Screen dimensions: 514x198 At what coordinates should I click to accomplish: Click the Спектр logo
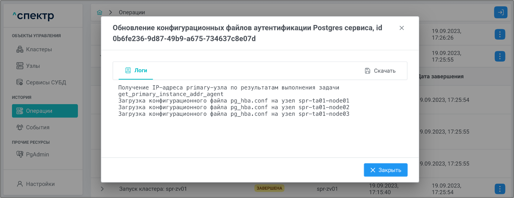[x=33, y=16]
